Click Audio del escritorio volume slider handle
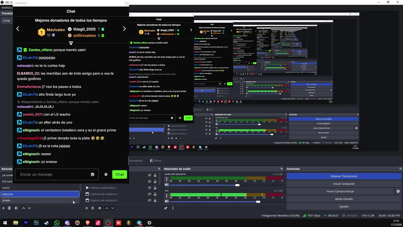 tap(237, 185)
